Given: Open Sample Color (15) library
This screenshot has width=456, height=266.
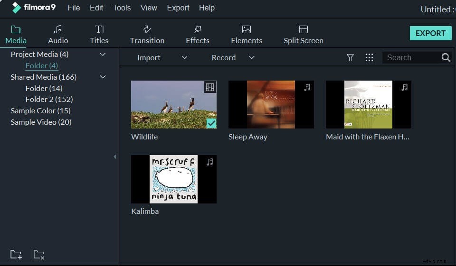Looking at the screenshot, I should pos(40,110).
